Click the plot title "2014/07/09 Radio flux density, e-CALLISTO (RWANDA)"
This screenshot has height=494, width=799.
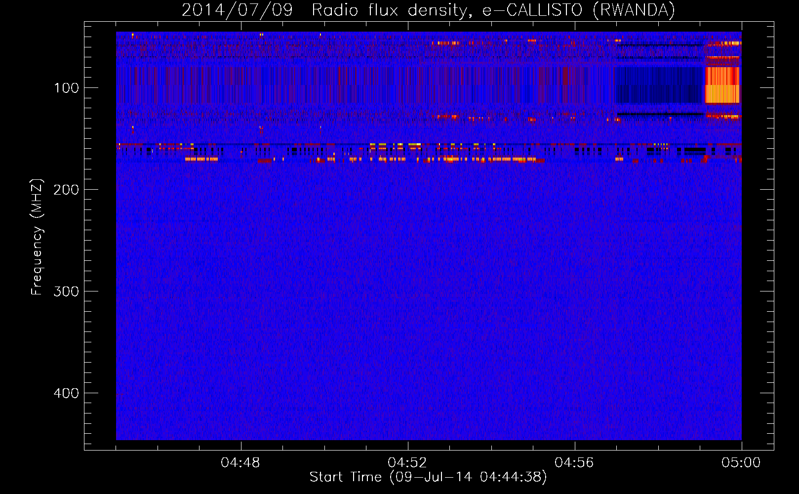click(x=428, y=10)
